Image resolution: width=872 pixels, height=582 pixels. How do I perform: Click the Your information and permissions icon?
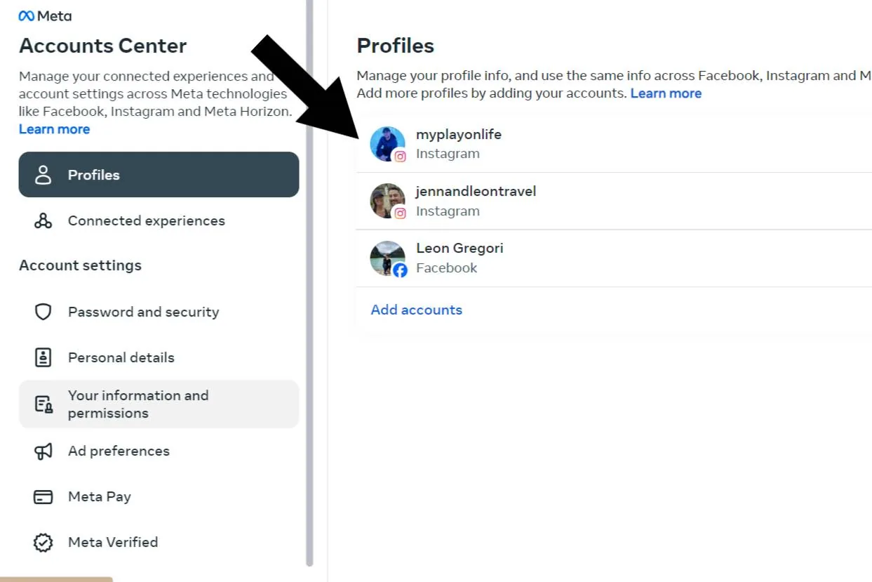pos(43,404)
